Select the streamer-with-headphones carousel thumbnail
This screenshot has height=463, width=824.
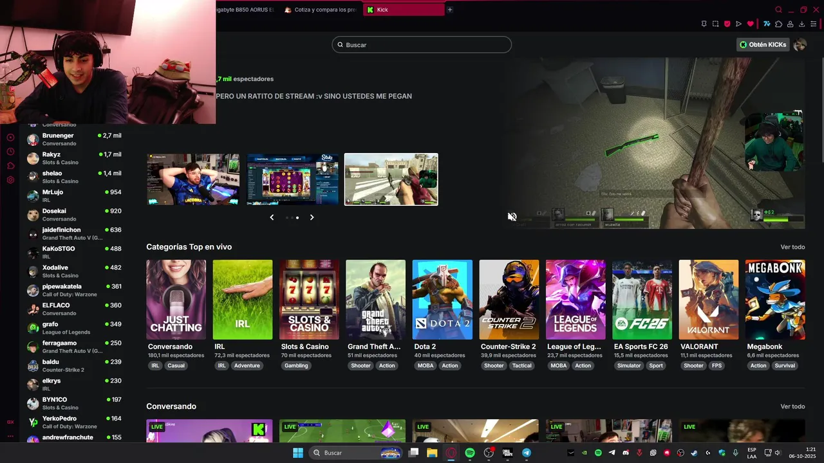[x=193, y=179]
